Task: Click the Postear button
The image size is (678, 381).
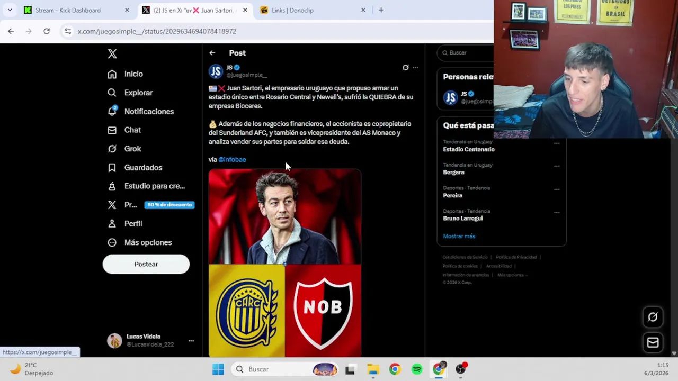Action: (146, 264)
